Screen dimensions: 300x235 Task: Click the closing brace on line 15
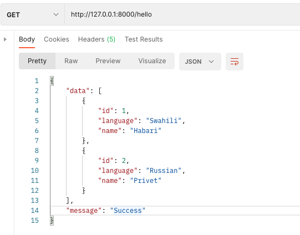[x=52, y=221]
